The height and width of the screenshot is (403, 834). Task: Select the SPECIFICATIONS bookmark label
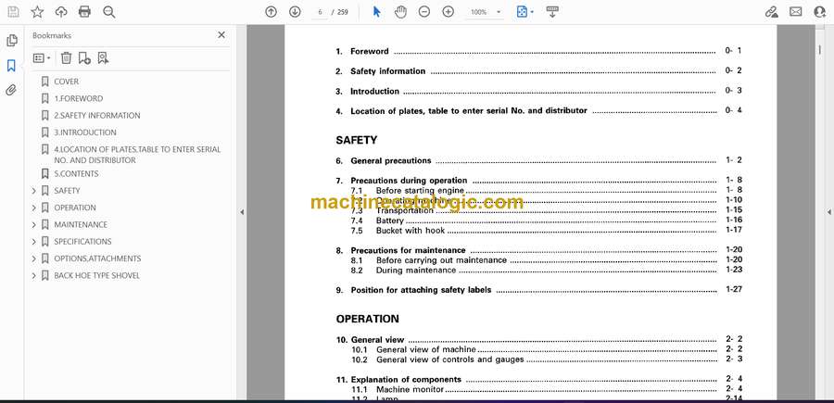(x=83, y=242)
